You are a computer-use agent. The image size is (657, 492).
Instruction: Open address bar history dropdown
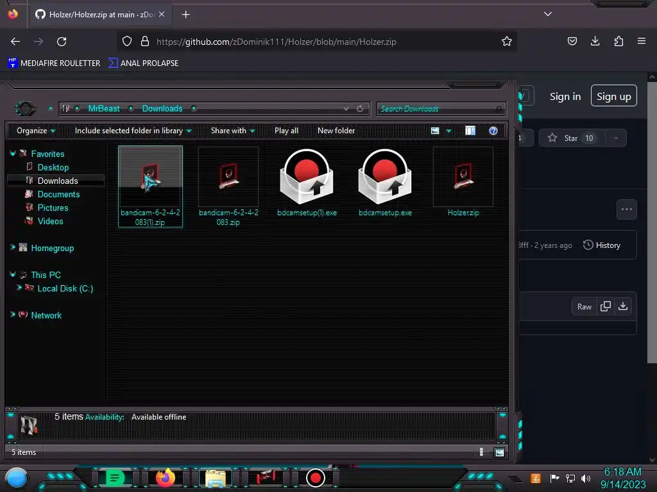pyautogui.click(x=346, y=109)
